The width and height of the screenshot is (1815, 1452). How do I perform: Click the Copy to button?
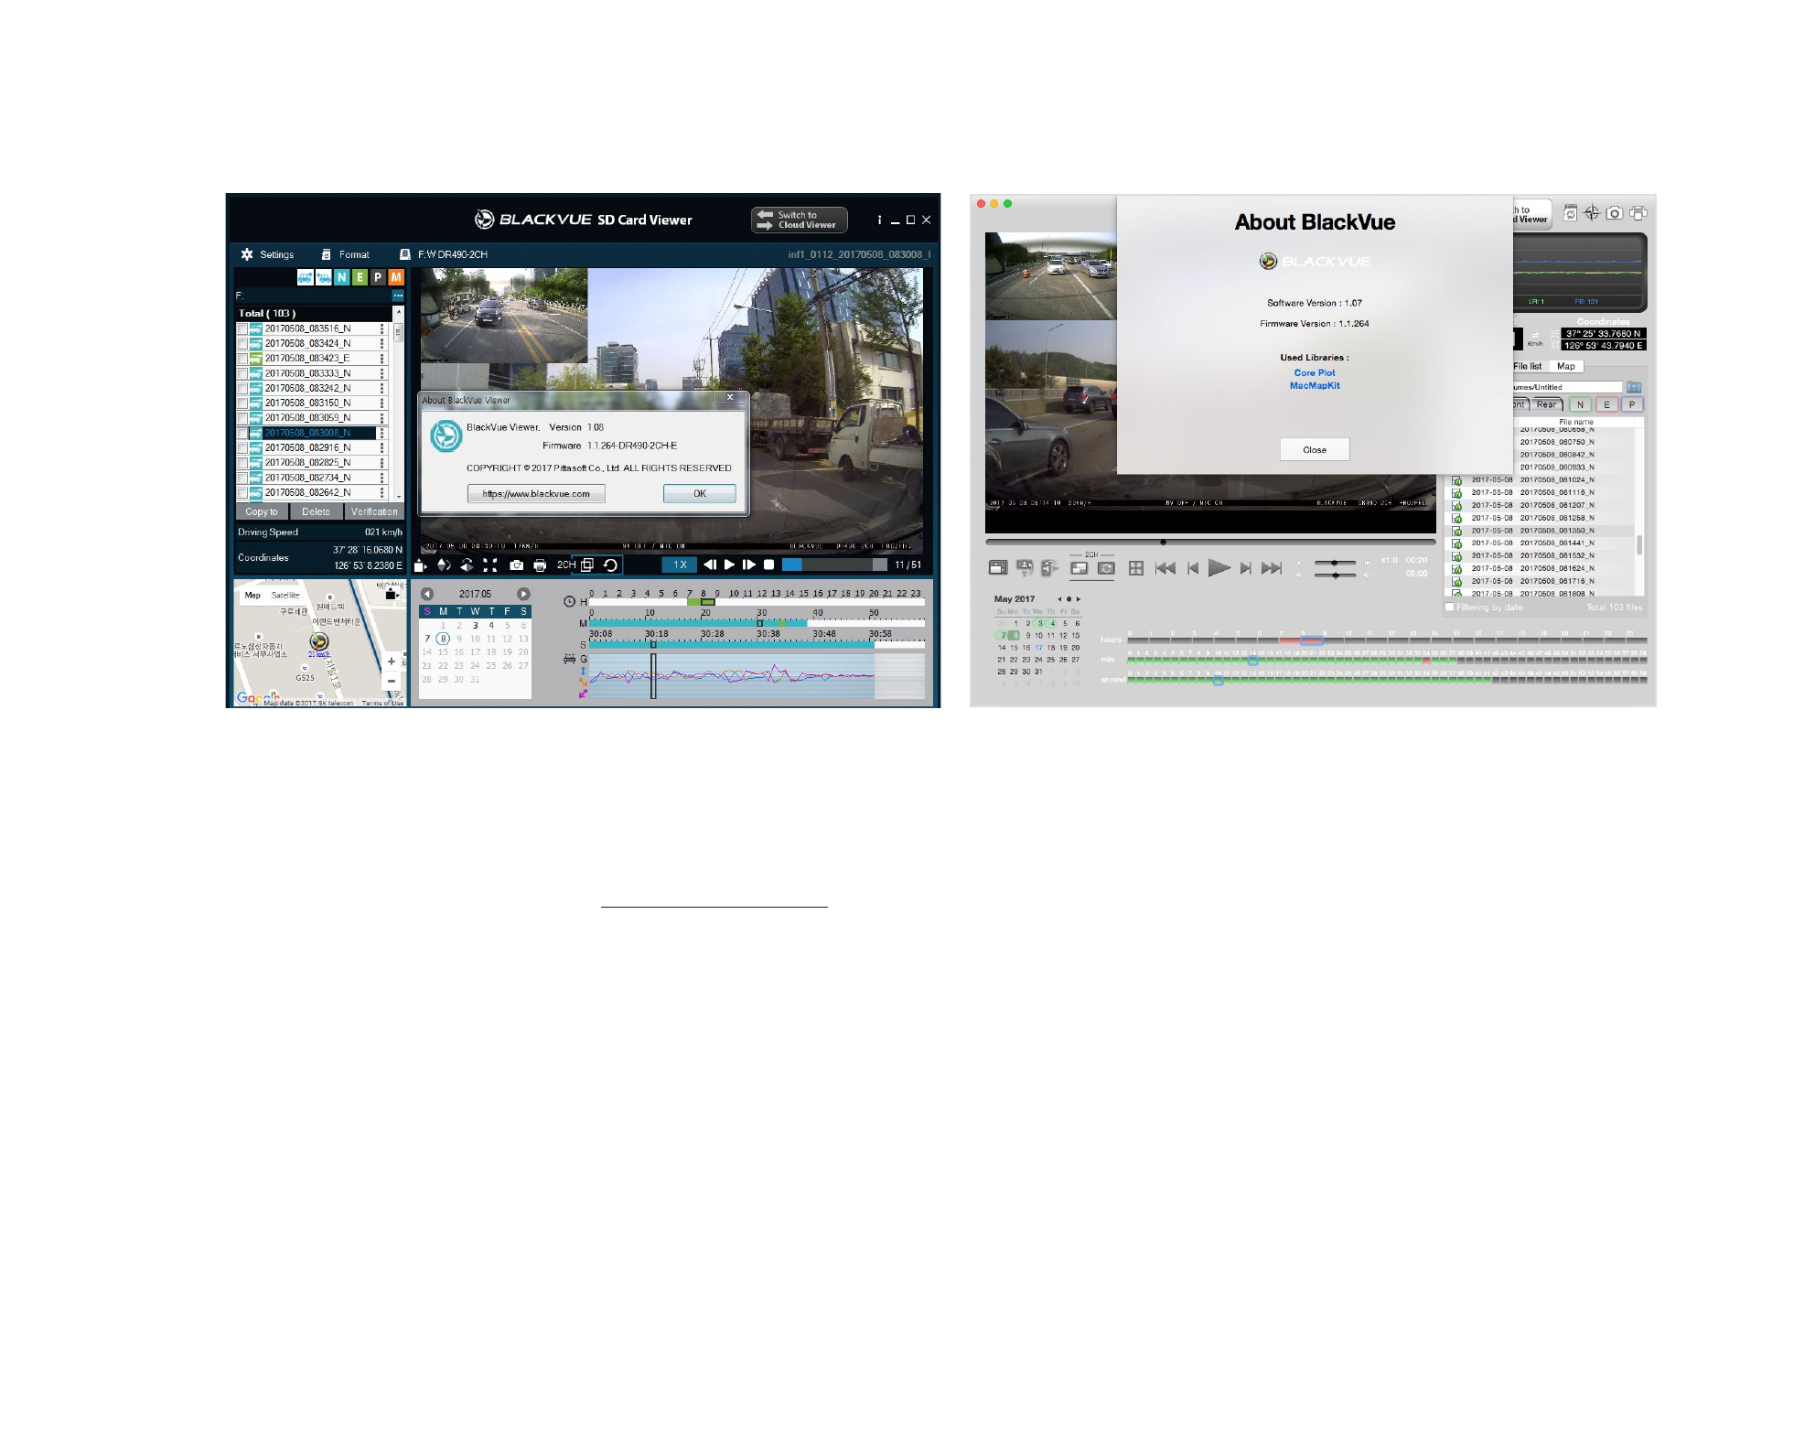point(262,511)
